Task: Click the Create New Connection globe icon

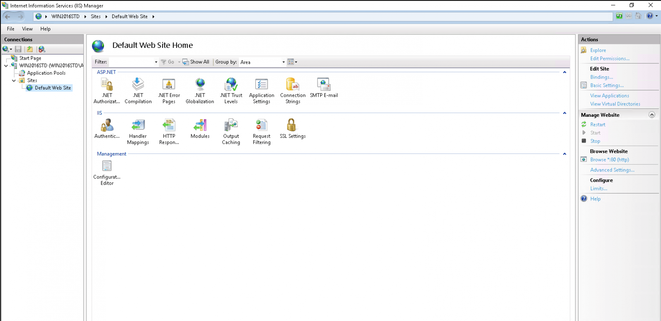Action: (6, 49)
